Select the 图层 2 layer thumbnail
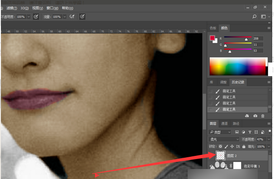Viewport: 274px width, 179px height. [x=221, y=155]
